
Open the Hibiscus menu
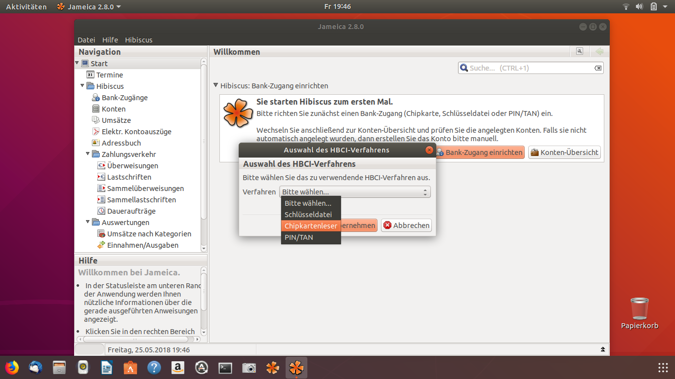[139, 40]
